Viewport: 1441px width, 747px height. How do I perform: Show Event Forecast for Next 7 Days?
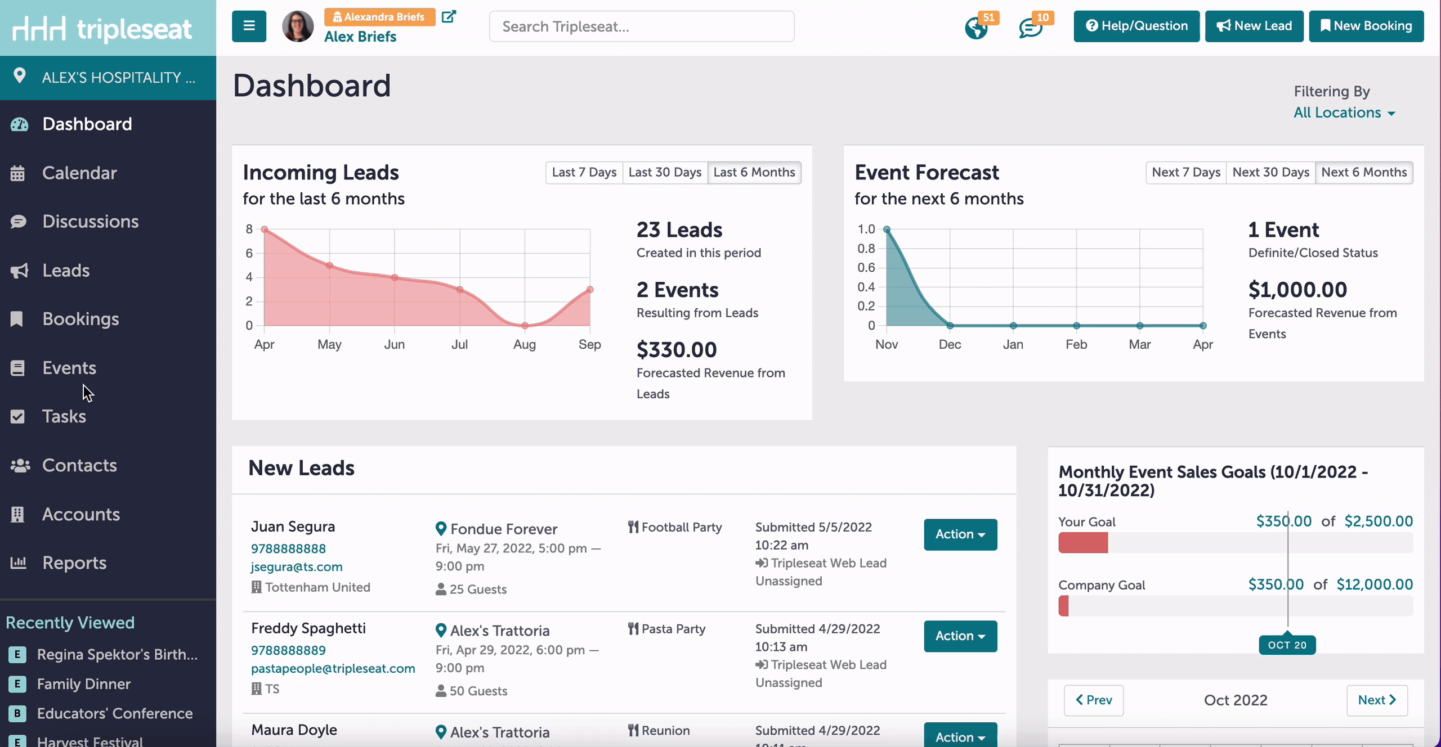coord(1186,173)
